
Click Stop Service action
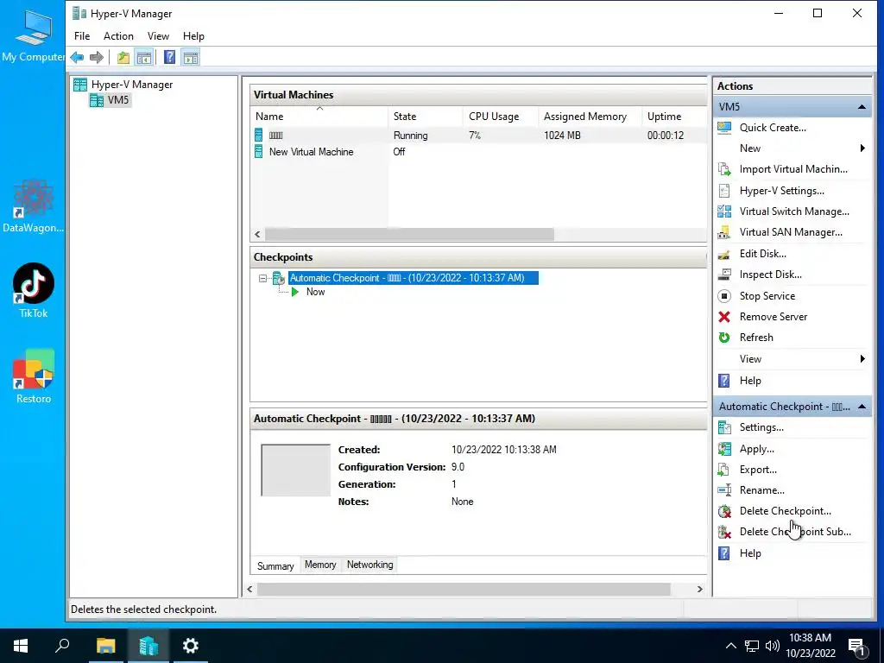pos(767,296)
